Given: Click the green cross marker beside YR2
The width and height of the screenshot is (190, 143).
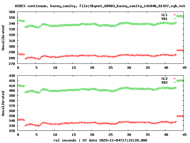Looking at the screenshot, I should [x=175, y=82].
